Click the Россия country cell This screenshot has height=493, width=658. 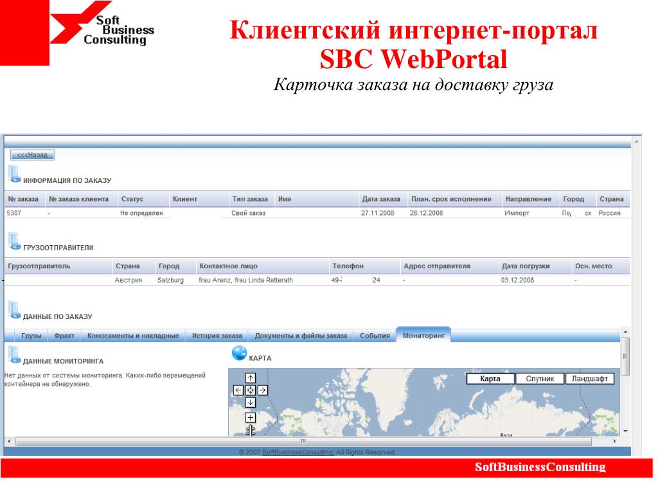click(x=609, y=213)
